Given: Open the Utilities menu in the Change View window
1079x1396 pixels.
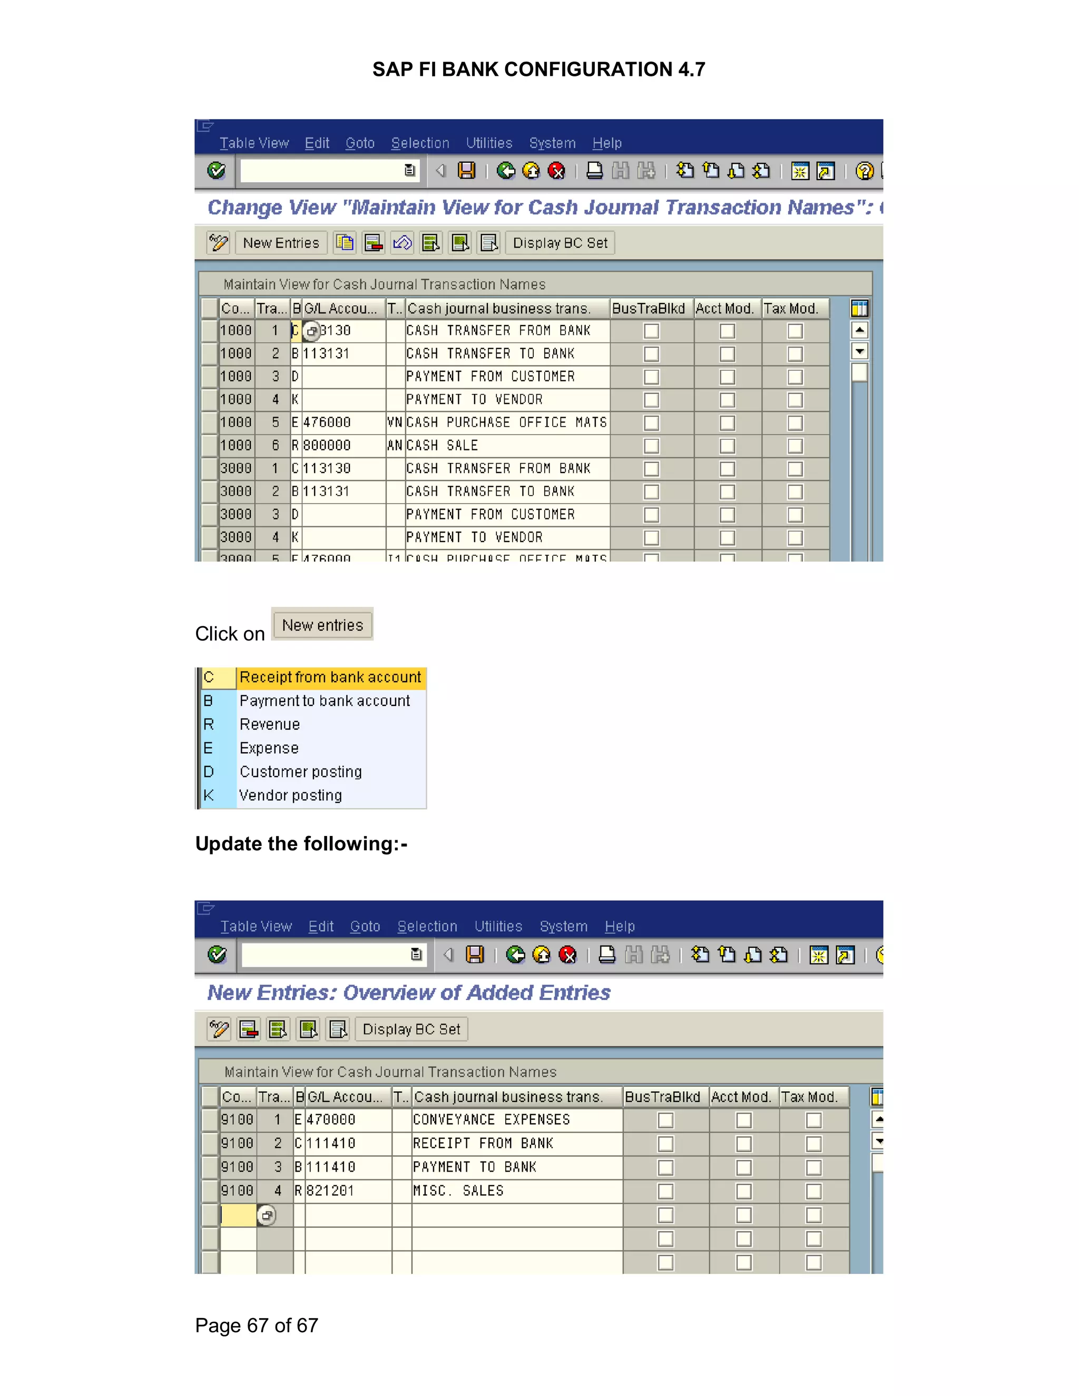Looking at the screenshot, I should point(489,143).
